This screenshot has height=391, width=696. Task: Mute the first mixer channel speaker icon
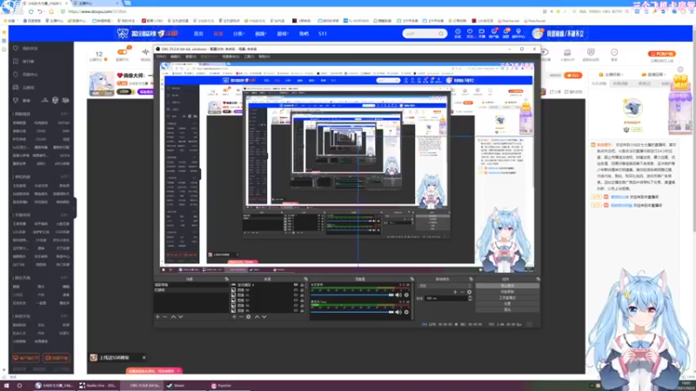coord(398,295)
